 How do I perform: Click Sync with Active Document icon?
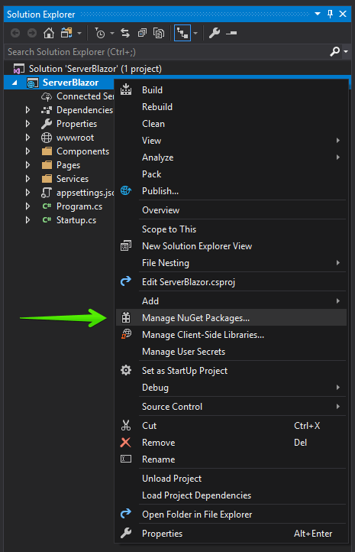[x=125, y=33]
